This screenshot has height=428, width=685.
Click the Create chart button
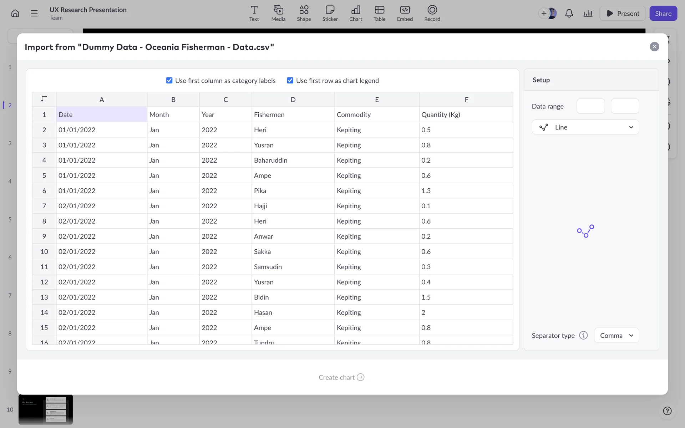point(341,377)
